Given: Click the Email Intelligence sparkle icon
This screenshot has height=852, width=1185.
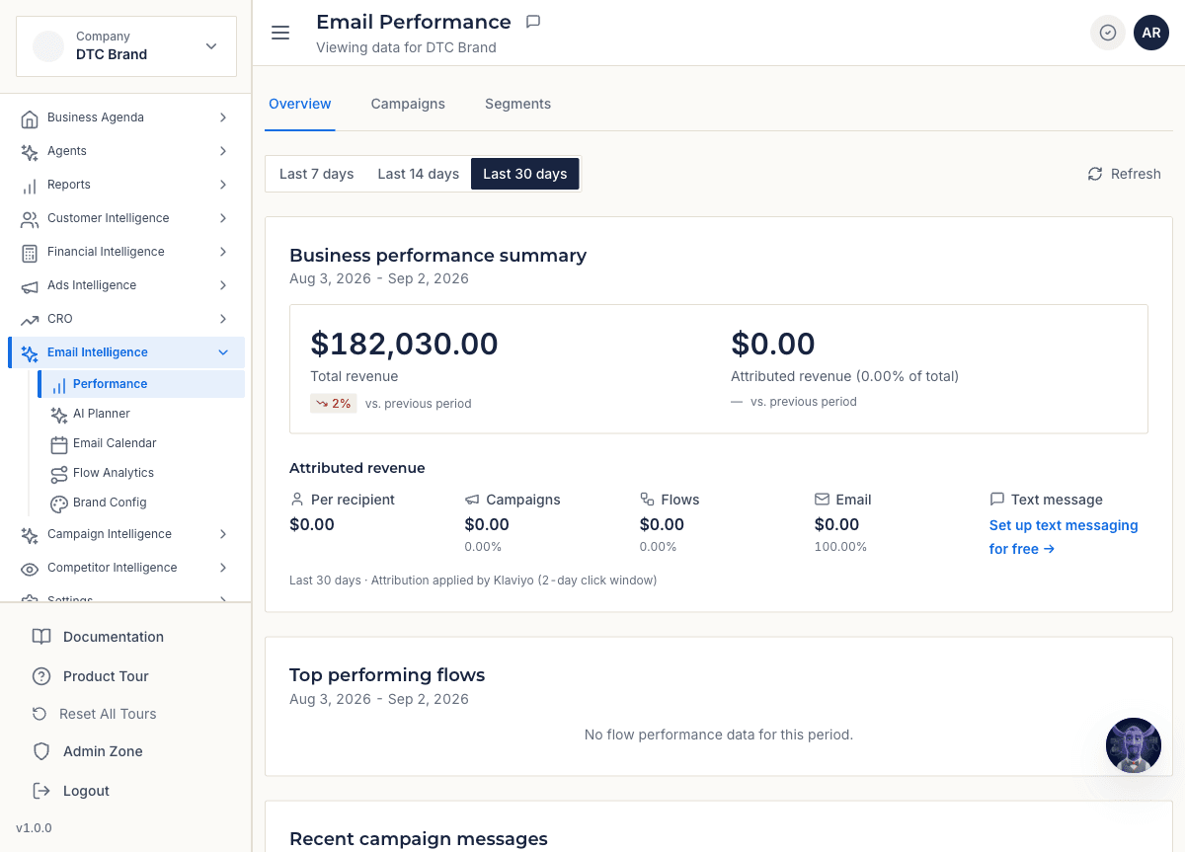Looking at the screenshot, I should click(x=30, y=353).
